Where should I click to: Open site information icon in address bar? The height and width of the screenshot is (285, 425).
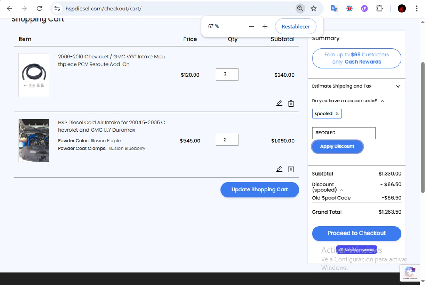[57, 9]
